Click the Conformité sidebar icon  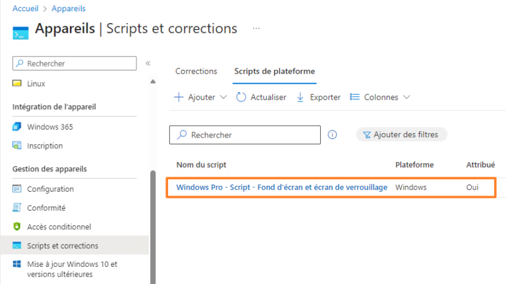(x=17, y=208)
